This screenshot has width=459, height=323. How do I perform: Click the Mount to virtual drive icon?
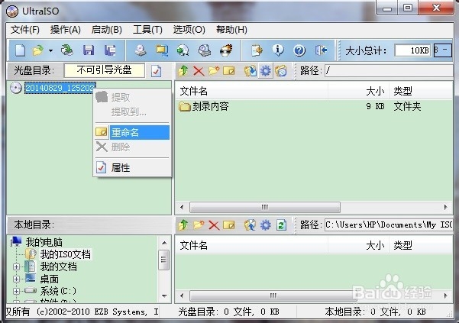205,50
